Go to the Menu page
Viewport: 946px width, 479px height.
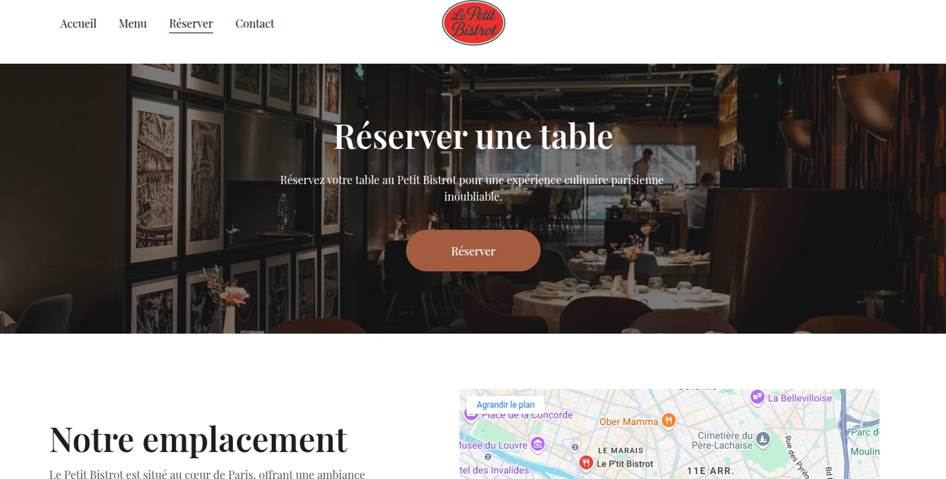pos(133,24)
